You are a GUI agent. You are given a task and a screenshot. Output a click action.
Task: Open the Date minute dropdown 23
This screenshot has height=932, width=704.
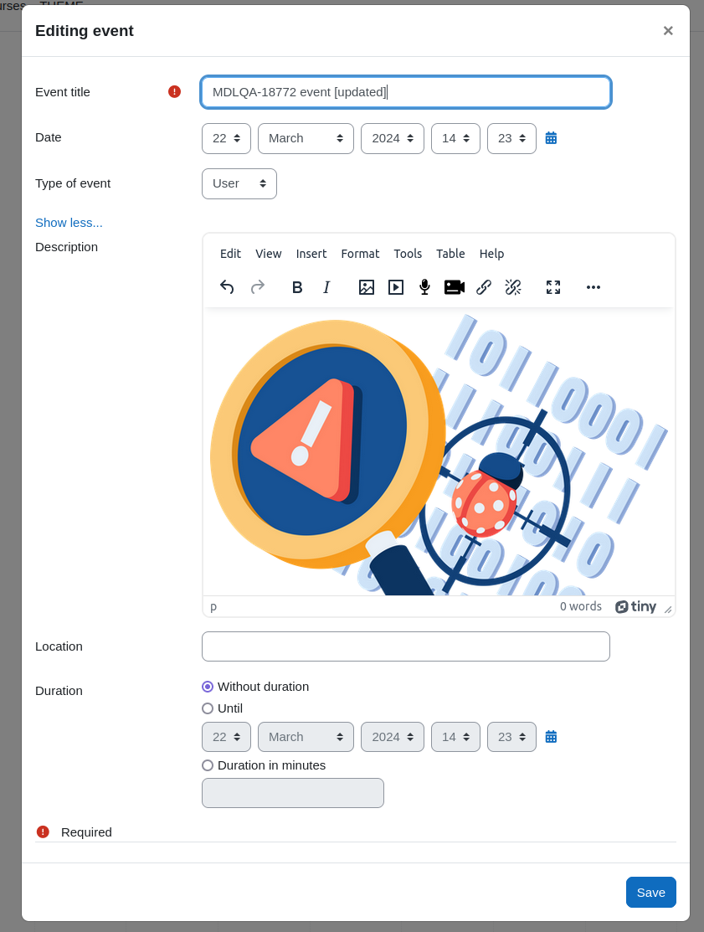(511, 138)
